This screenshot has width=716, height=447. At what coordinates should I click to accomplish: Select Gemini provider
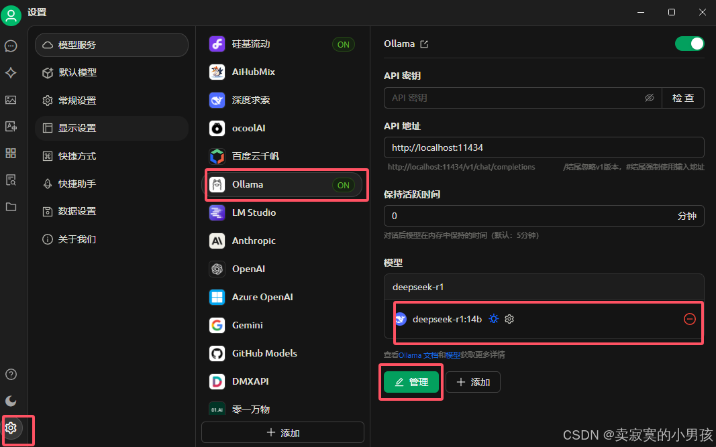(283, 325)
